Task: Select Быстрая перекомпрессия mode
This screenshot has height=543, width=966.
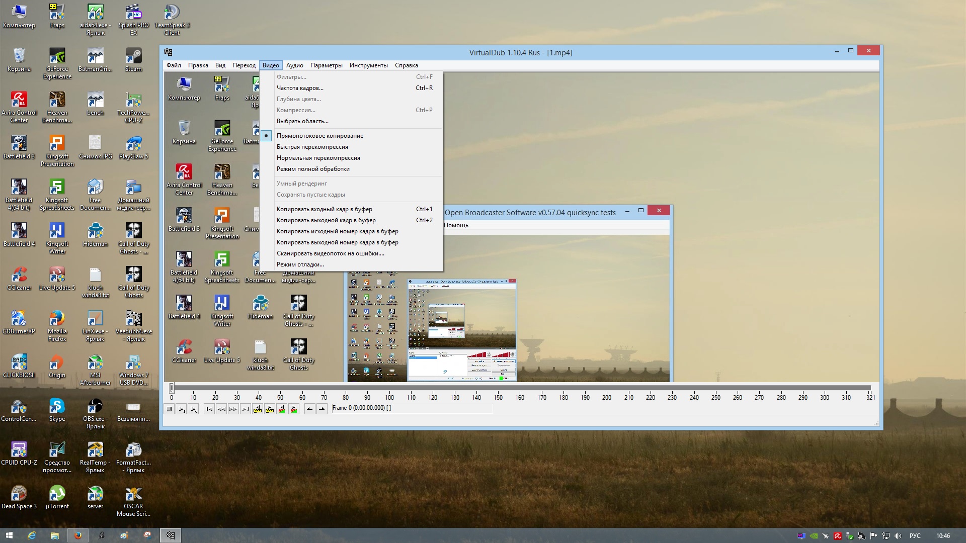Action: 312,147
